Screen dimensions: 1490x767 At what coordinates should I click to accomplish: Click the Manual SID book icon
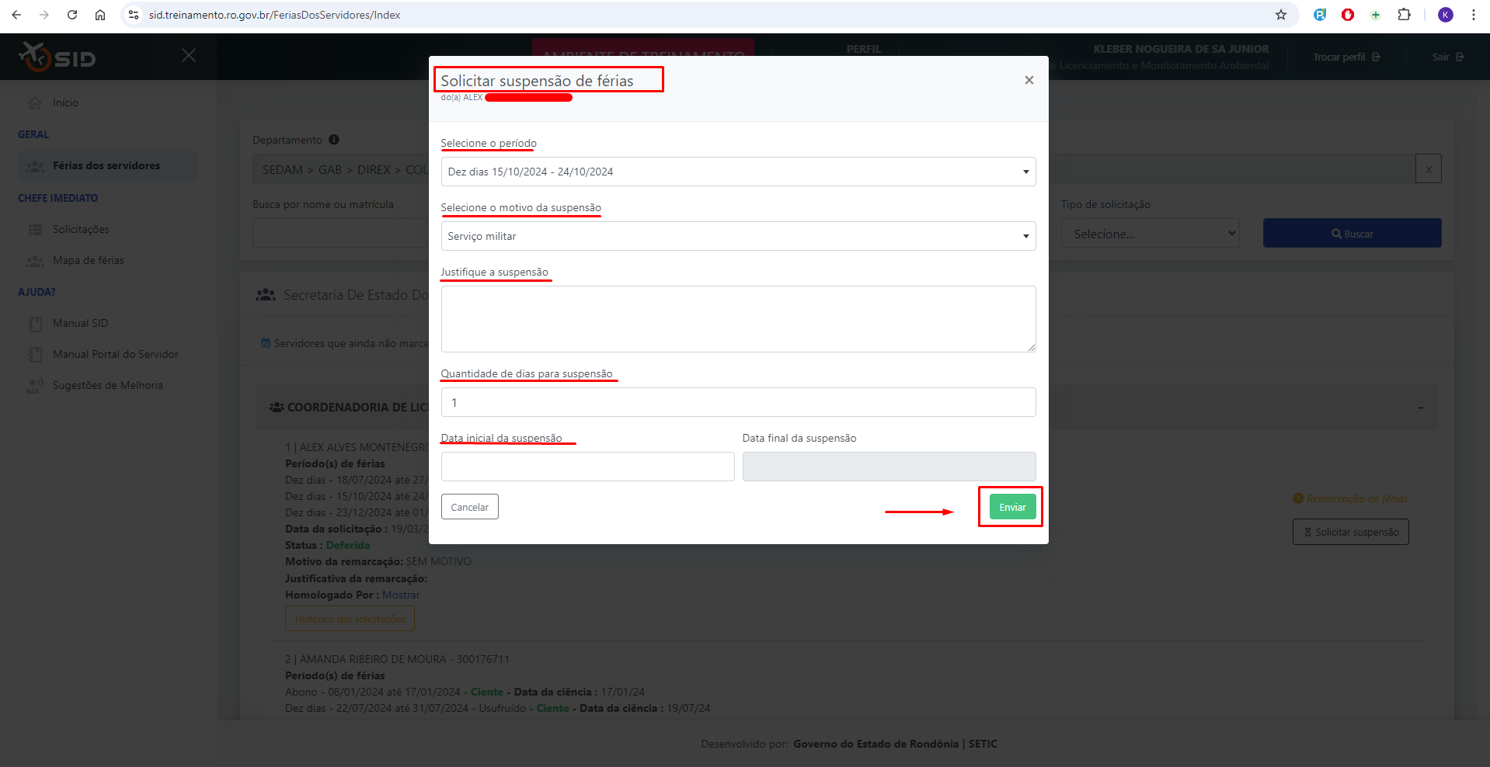pyautogui.click(x=35, y=324)
